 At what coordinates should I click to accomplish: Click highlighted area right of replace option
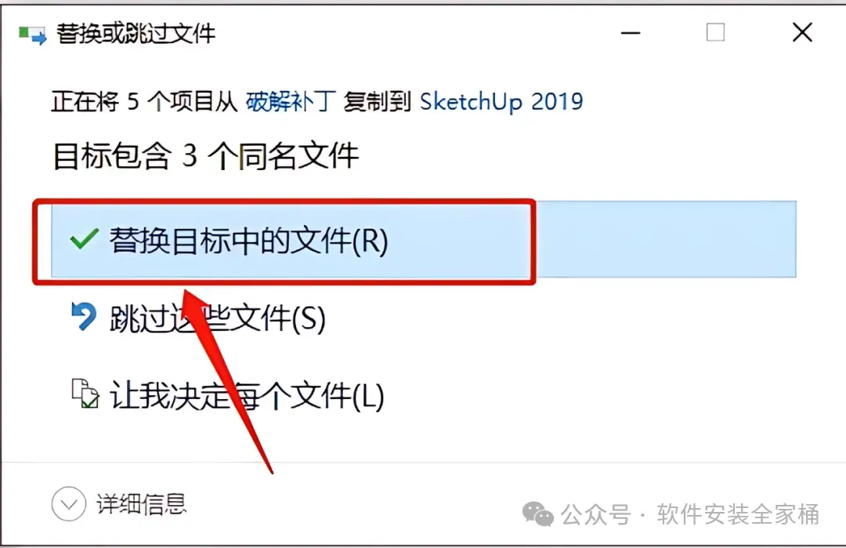click(667, 239)
